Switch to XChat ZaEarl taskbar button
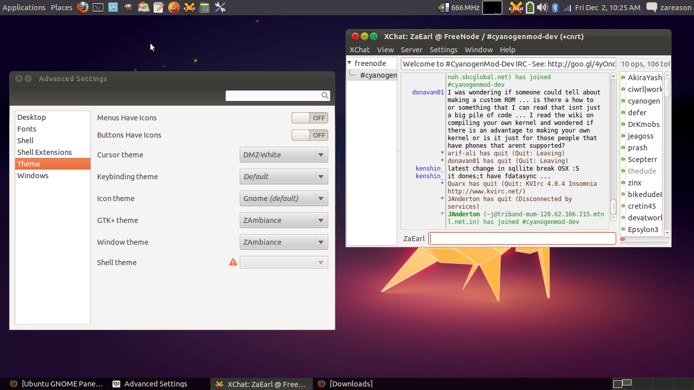Image resolution: width=694 pixels, height=390 pixels. 261,384
